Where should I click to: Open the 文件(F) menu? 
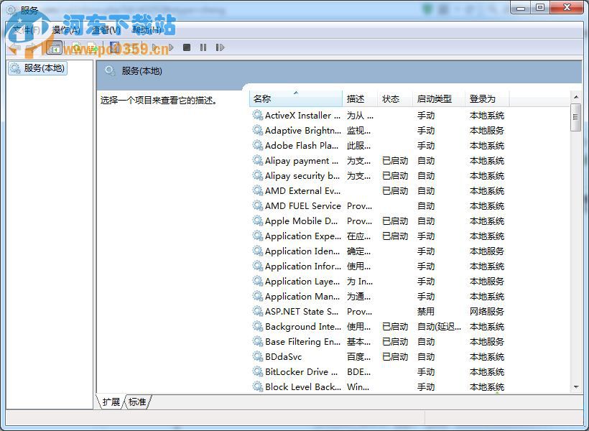25,29
